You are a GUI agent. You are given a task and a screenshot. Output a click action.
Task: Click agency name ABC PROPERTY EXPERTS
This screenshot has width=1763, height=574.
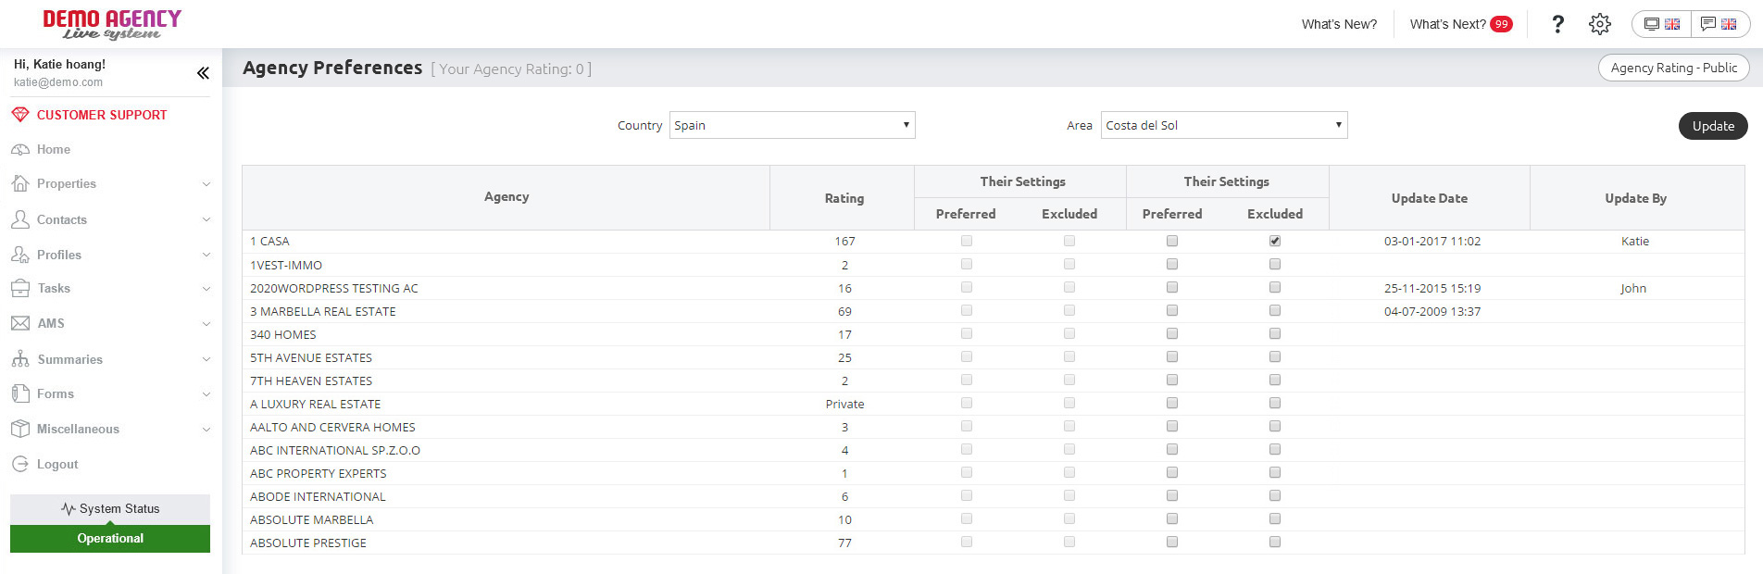[319, 473]
